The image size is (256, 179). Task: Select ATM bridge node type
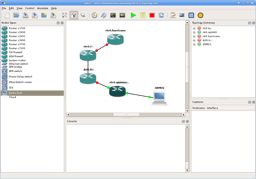pos(32,67)
